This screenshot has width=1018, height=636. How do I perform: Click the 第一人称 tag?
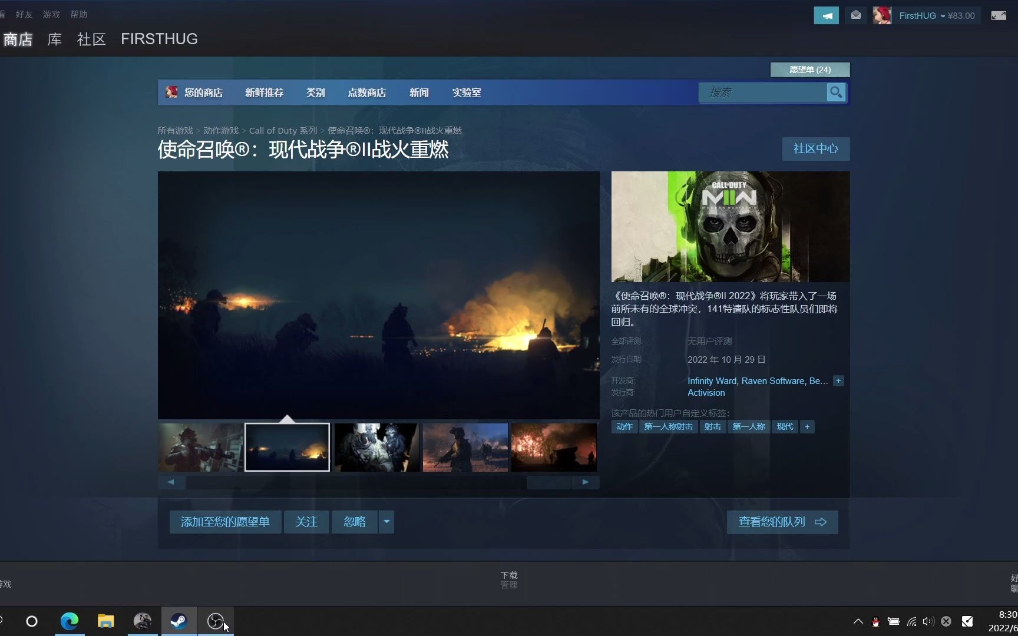tap(749, 426)
